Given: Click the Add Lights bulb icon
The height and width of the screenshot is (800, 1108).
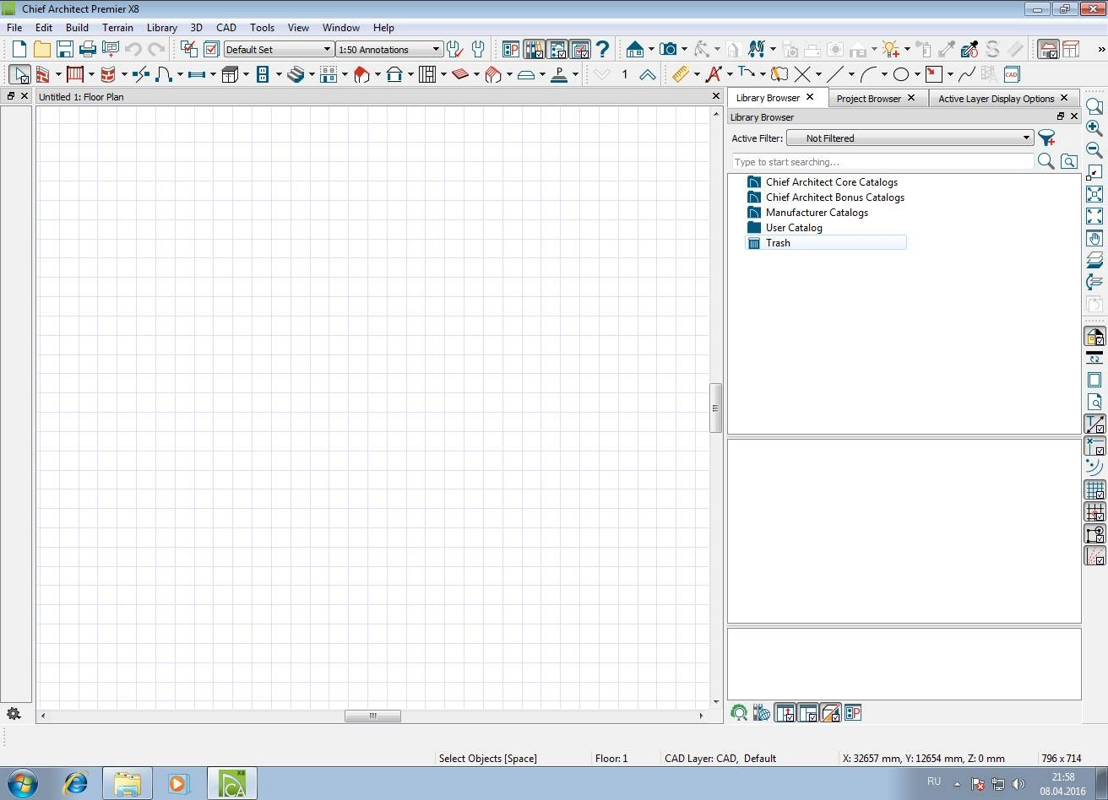Looking at the screenshot, I should coord(891,49).
